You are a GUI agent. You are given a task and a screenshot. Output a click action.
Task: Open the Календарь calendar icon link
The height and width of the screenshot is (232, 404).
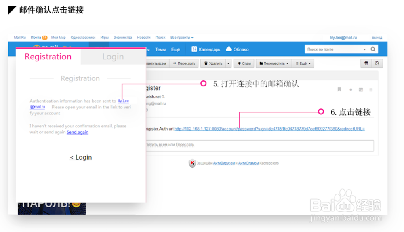pyautogui.click(x=206, y=49)
